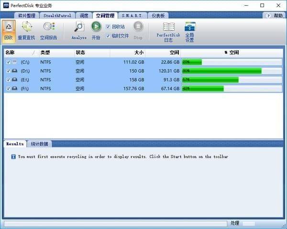Screen dimensions: 287x229
Task: Select the 91.3 GB free cell
Action: click(172, 80)
